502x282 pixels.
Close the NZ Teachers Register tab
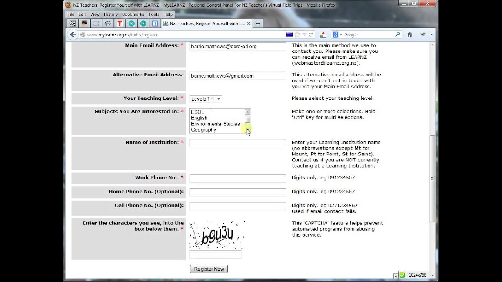pos(249,23)
